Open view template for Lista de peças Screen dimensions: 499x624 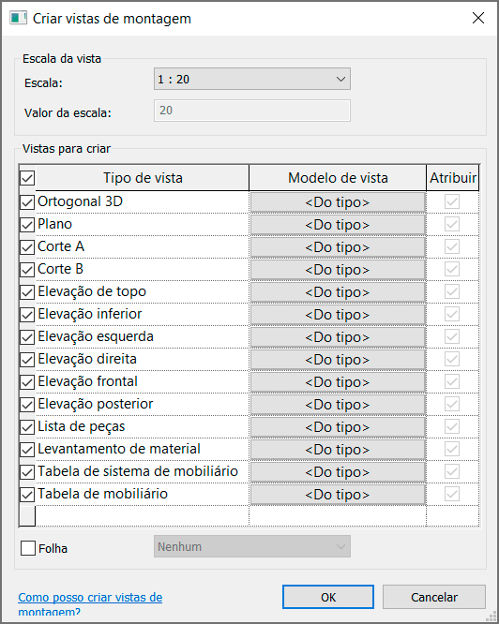coord(338,427)
